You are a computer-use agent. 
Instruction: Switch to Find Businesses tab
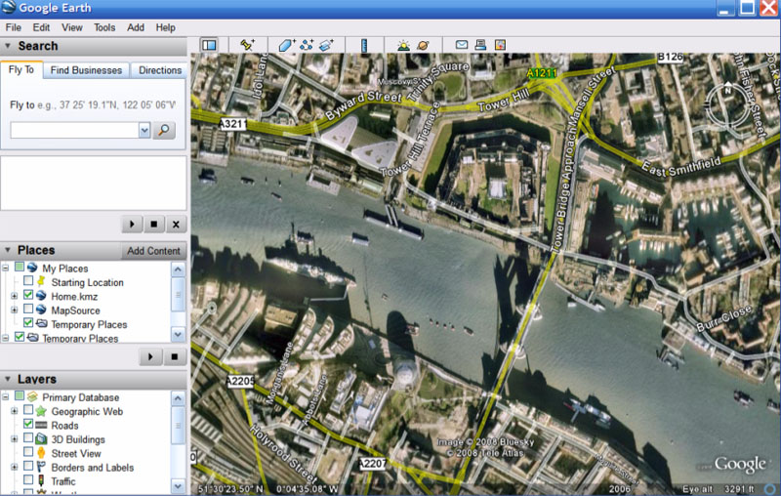86,70
